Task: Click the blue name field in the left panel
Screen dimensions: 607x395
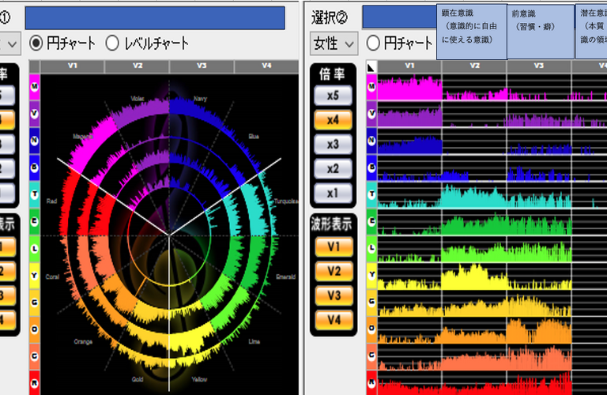Action: [155, 18]
